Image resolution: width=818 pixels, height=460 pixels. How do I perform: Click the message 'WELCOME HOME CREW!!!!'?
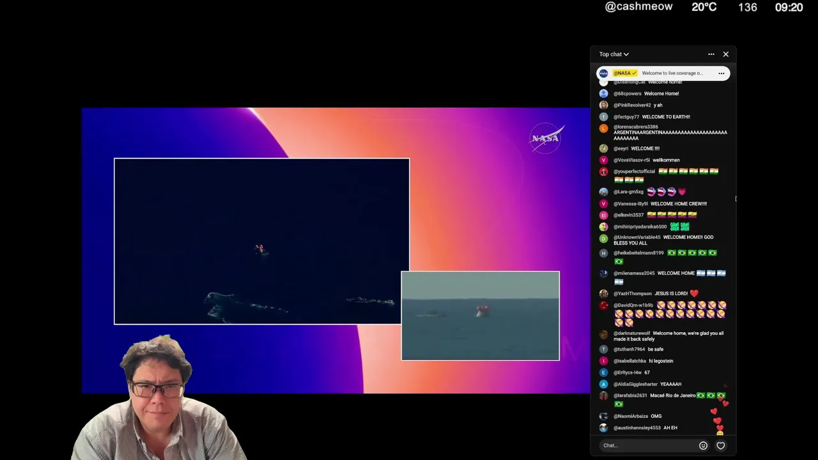pyautogui.click(x=679, y=204)
